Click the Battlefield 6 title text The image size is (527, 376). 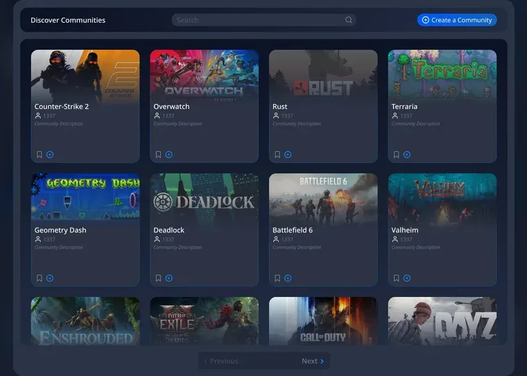293,230
